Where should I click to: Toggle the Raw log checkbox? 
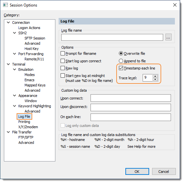point(63,68)
